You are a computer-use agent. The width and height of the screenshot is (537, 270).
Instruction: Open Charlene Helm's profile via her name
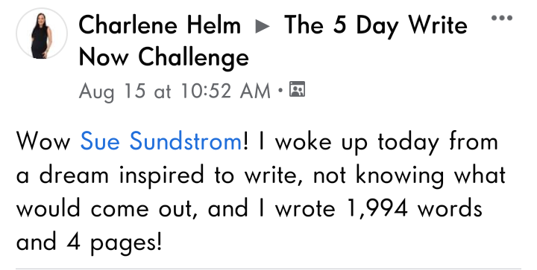click(x=160, y=25)
